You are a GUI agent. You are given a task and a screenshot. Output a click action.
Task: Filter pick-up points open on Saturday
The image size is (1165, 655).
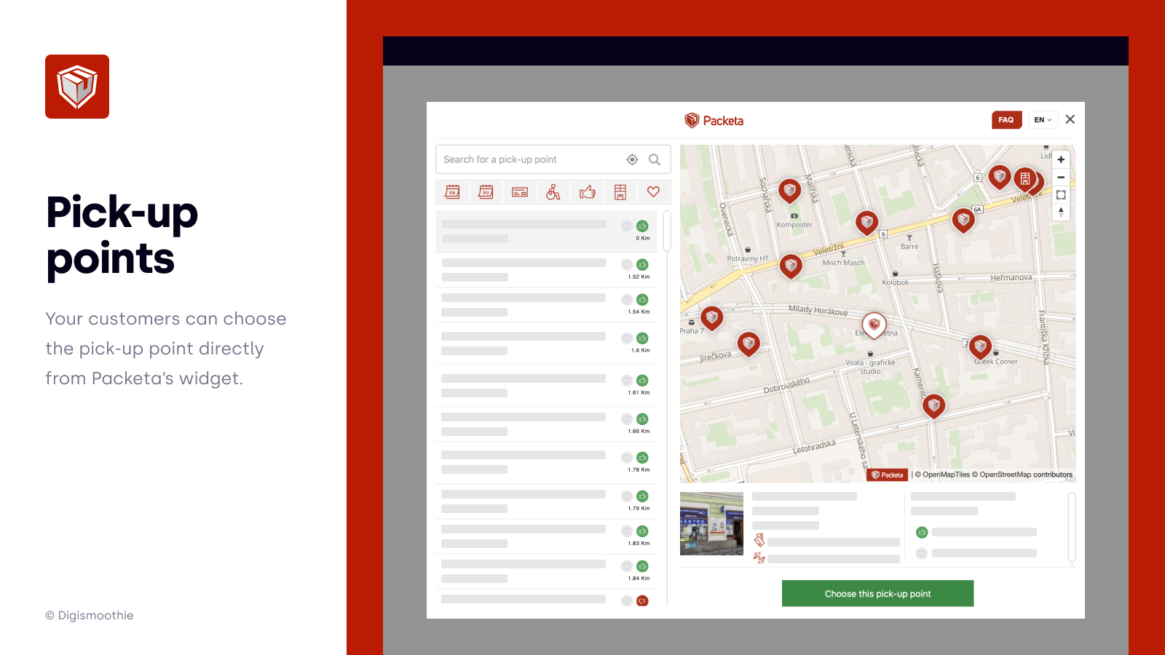tap(452, 192)
